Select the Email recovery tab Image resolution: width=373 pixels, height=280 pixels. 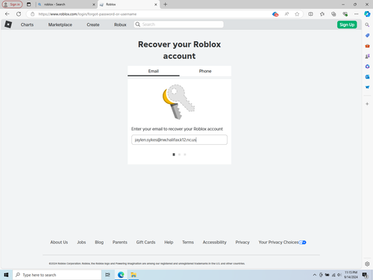coord(154,71)
